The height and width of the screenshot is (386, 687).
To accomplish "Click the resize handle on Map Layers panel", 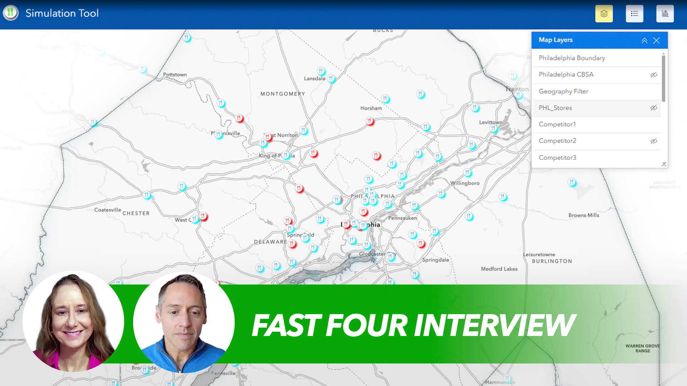I will coord(663,164).
